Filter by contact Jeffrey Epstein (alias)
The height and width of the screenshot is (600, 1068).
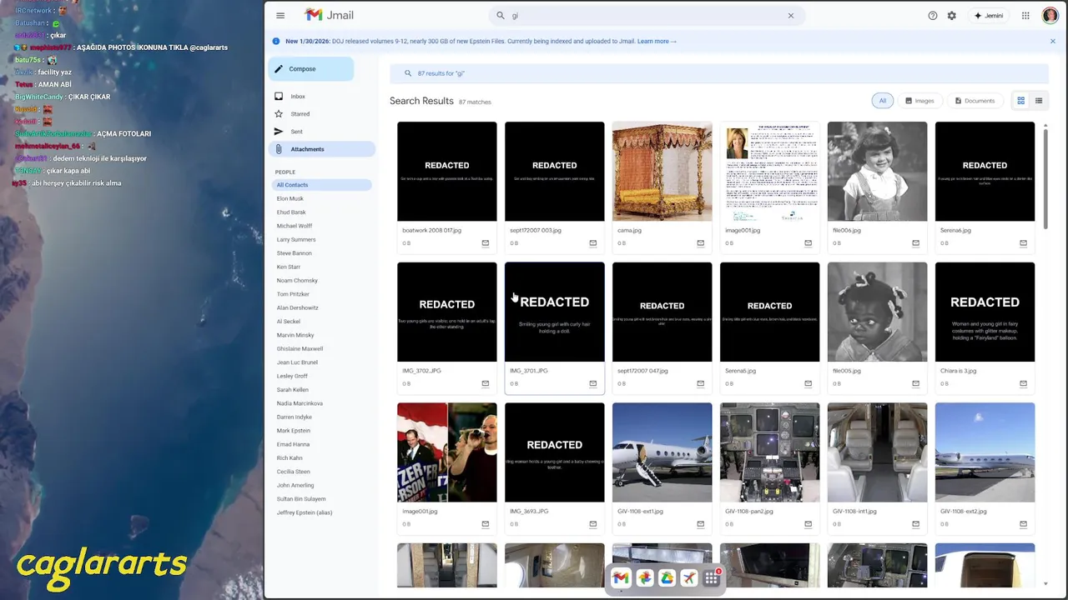[305, 512]
